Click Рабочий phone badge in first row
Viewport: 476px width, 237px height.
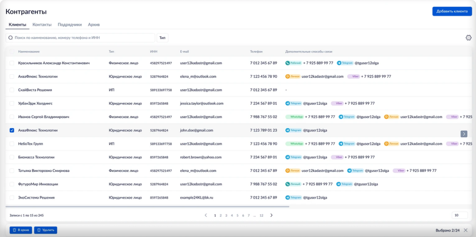[293, 63]
